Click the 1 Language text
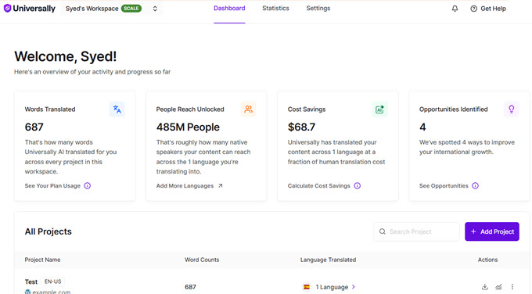Screen dimensions: 532x294 point(332,287)
